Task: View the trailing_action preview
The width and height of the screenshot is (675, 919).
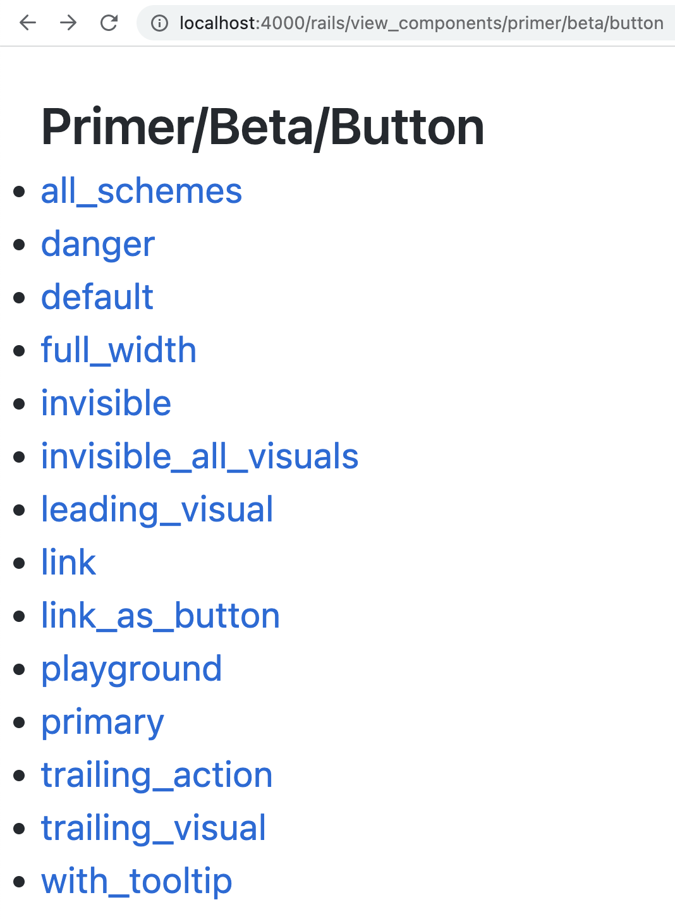Action: point(157,775)
